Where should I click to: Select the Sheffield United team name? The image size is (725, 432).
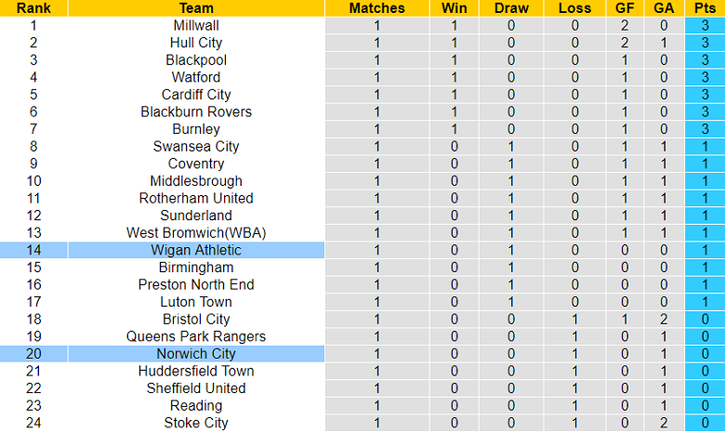click(x=196, y=388)
